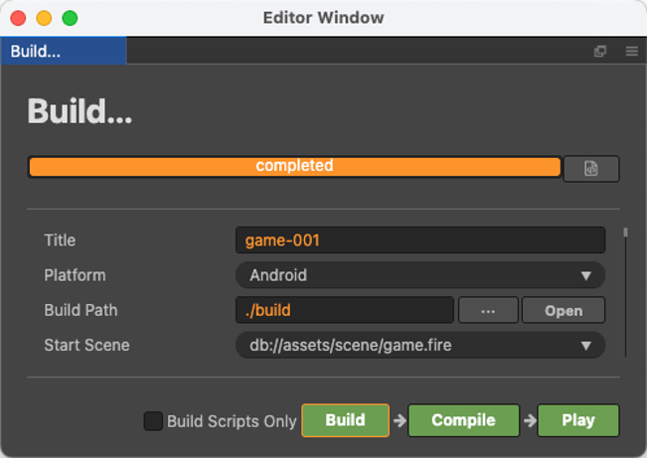Expand the Platform dropdown showing Android
The image size is (648, 459).
(x=419, y=275)
